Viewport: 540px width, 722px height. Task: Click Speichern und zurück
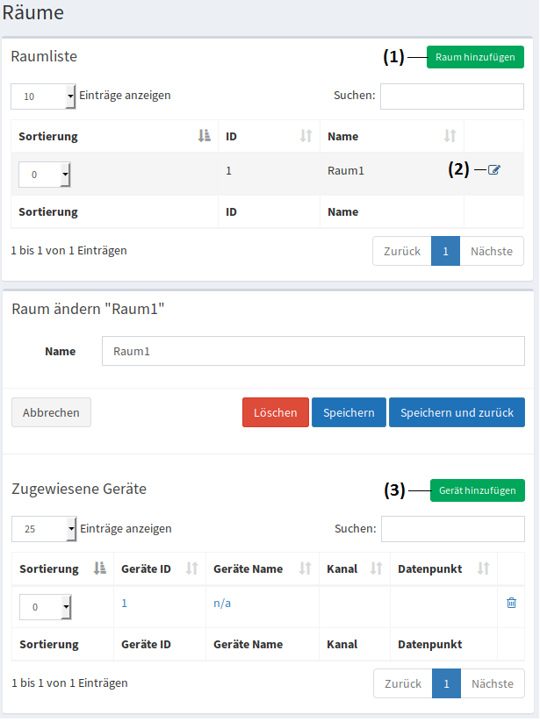(x=457, y=412)
